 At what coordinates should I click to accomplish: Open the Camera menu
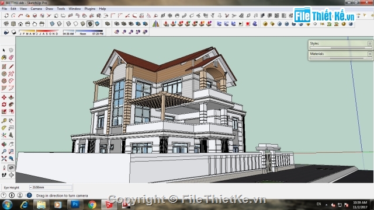(x=36, y=9)
